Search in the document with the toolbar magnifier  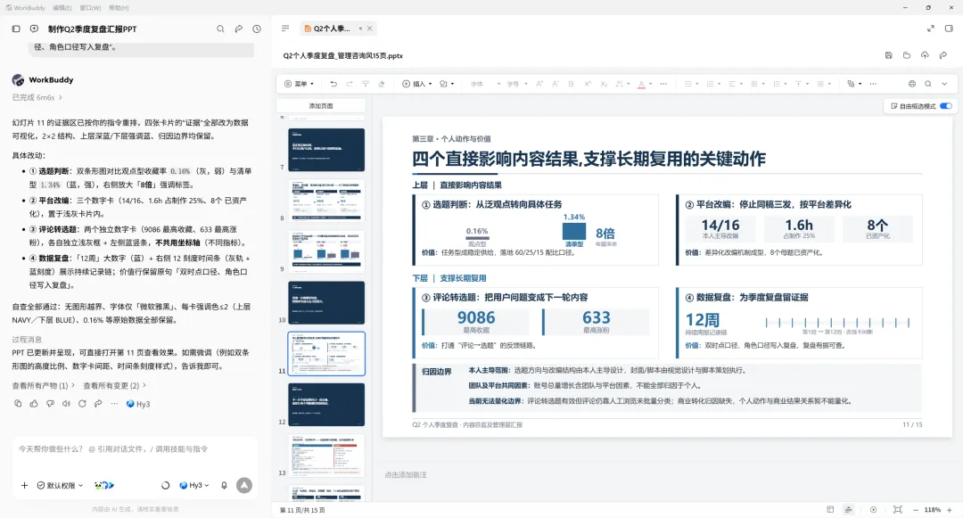tap(928, 84)
